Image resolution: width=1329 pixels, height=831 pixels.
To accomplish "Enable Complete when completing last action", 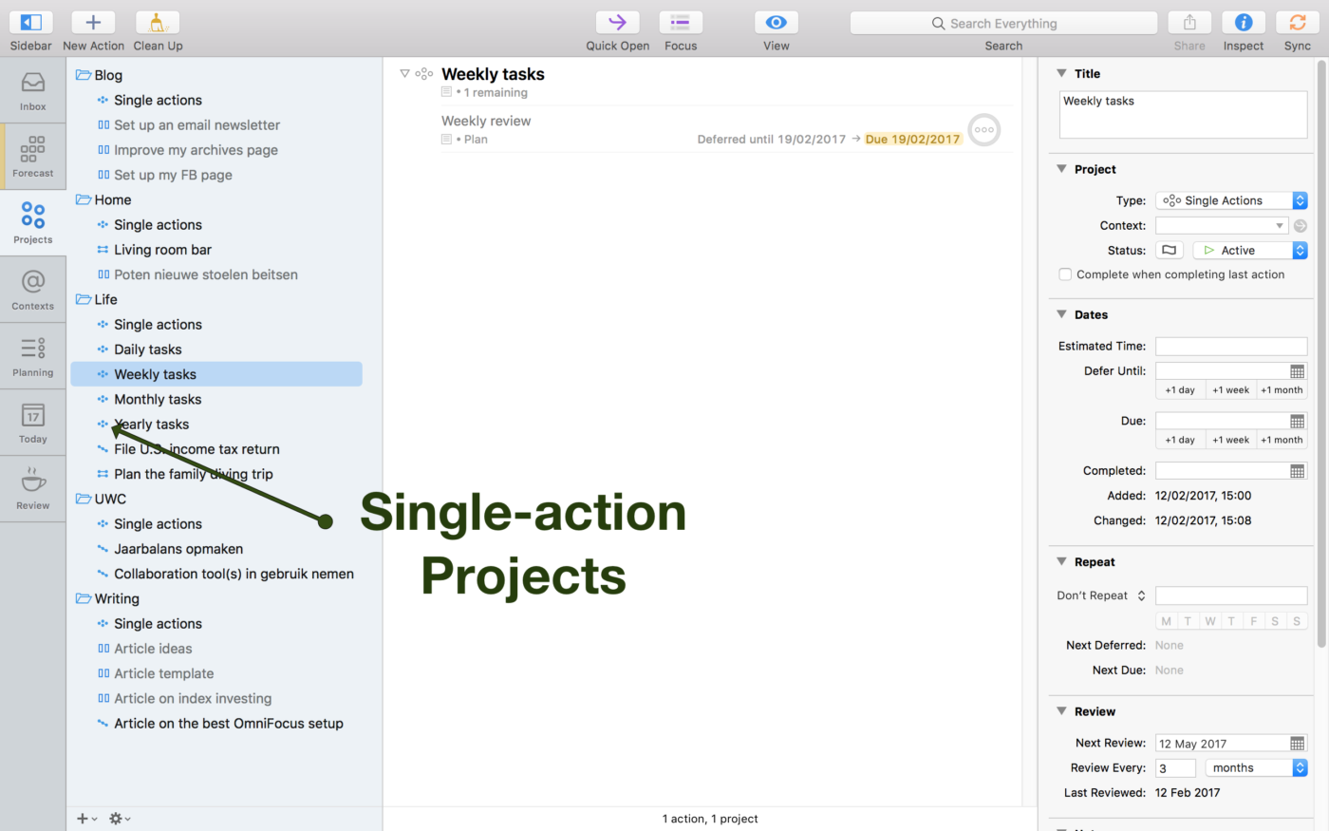I will tap(1065, 274).
